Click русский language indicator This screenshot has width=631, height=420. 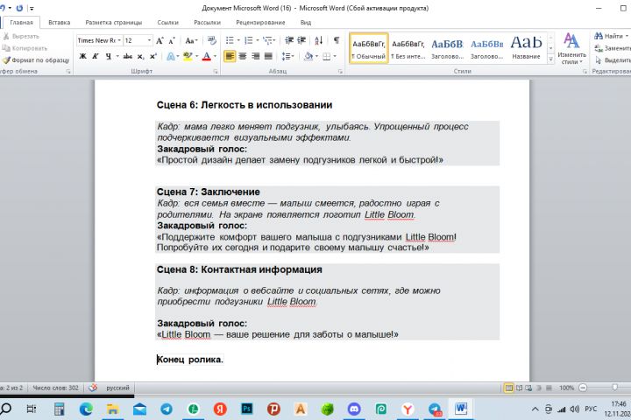[117, 388]
